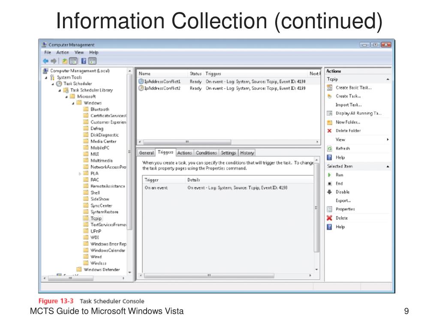Click the Display All Running Tasks text
This screenshot has width=439, height=329.
pyautogui.click(x=359, y=113)
